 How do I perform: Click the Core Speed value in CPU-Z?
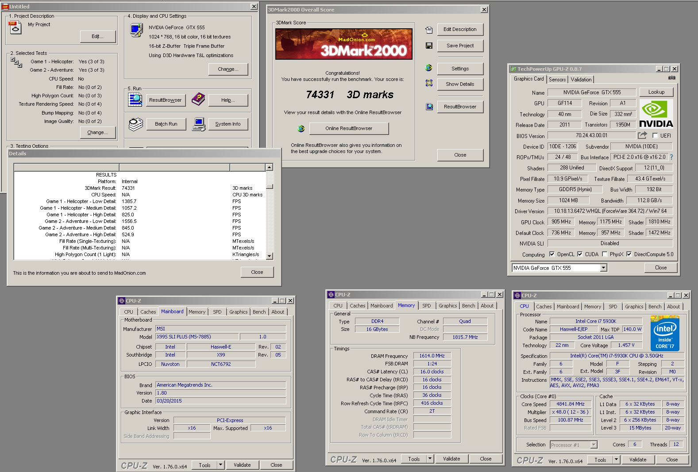[x=571, y=404]
